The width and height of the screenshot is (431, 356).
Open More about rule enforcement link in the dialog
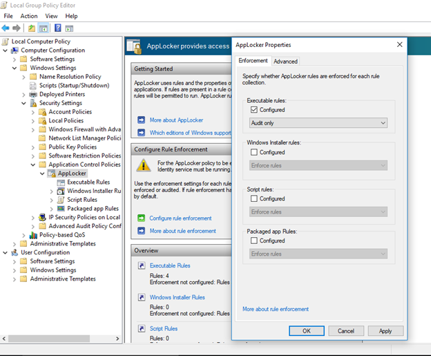click(x=276, y=309)
